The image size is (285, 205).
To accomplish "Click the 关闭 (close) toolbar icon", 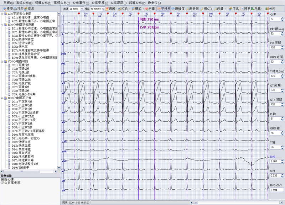I will pyautogui.click(x=270, y=9).
